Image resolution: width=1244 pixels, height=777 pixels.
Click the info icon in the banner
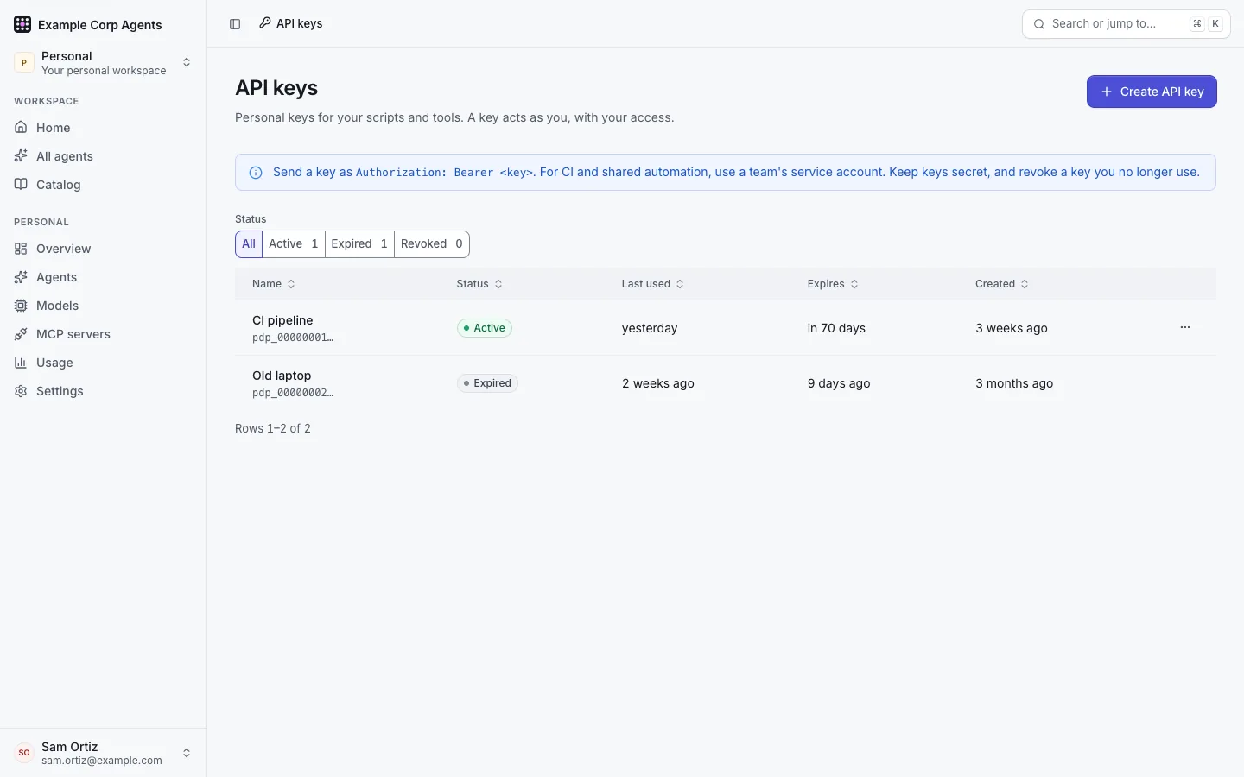coord(256,173)
